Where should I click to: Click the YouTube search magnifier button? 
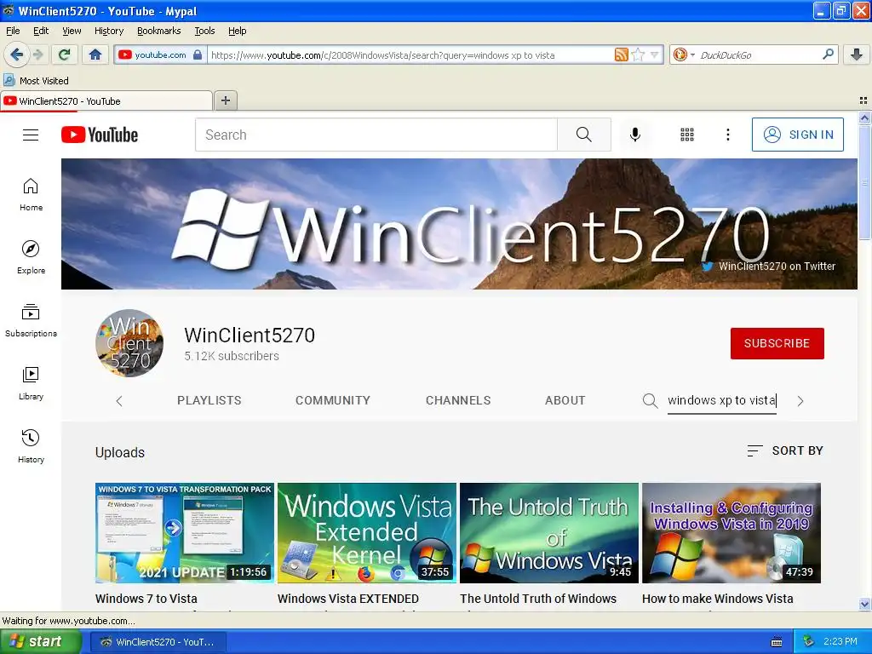[584, 135]
